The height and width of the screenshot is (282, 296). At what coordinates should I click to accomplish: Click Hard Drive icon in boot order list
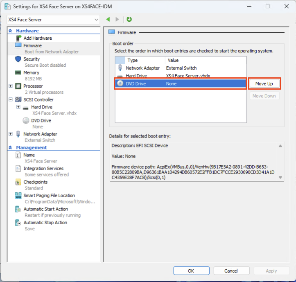(x=120, y=76)
